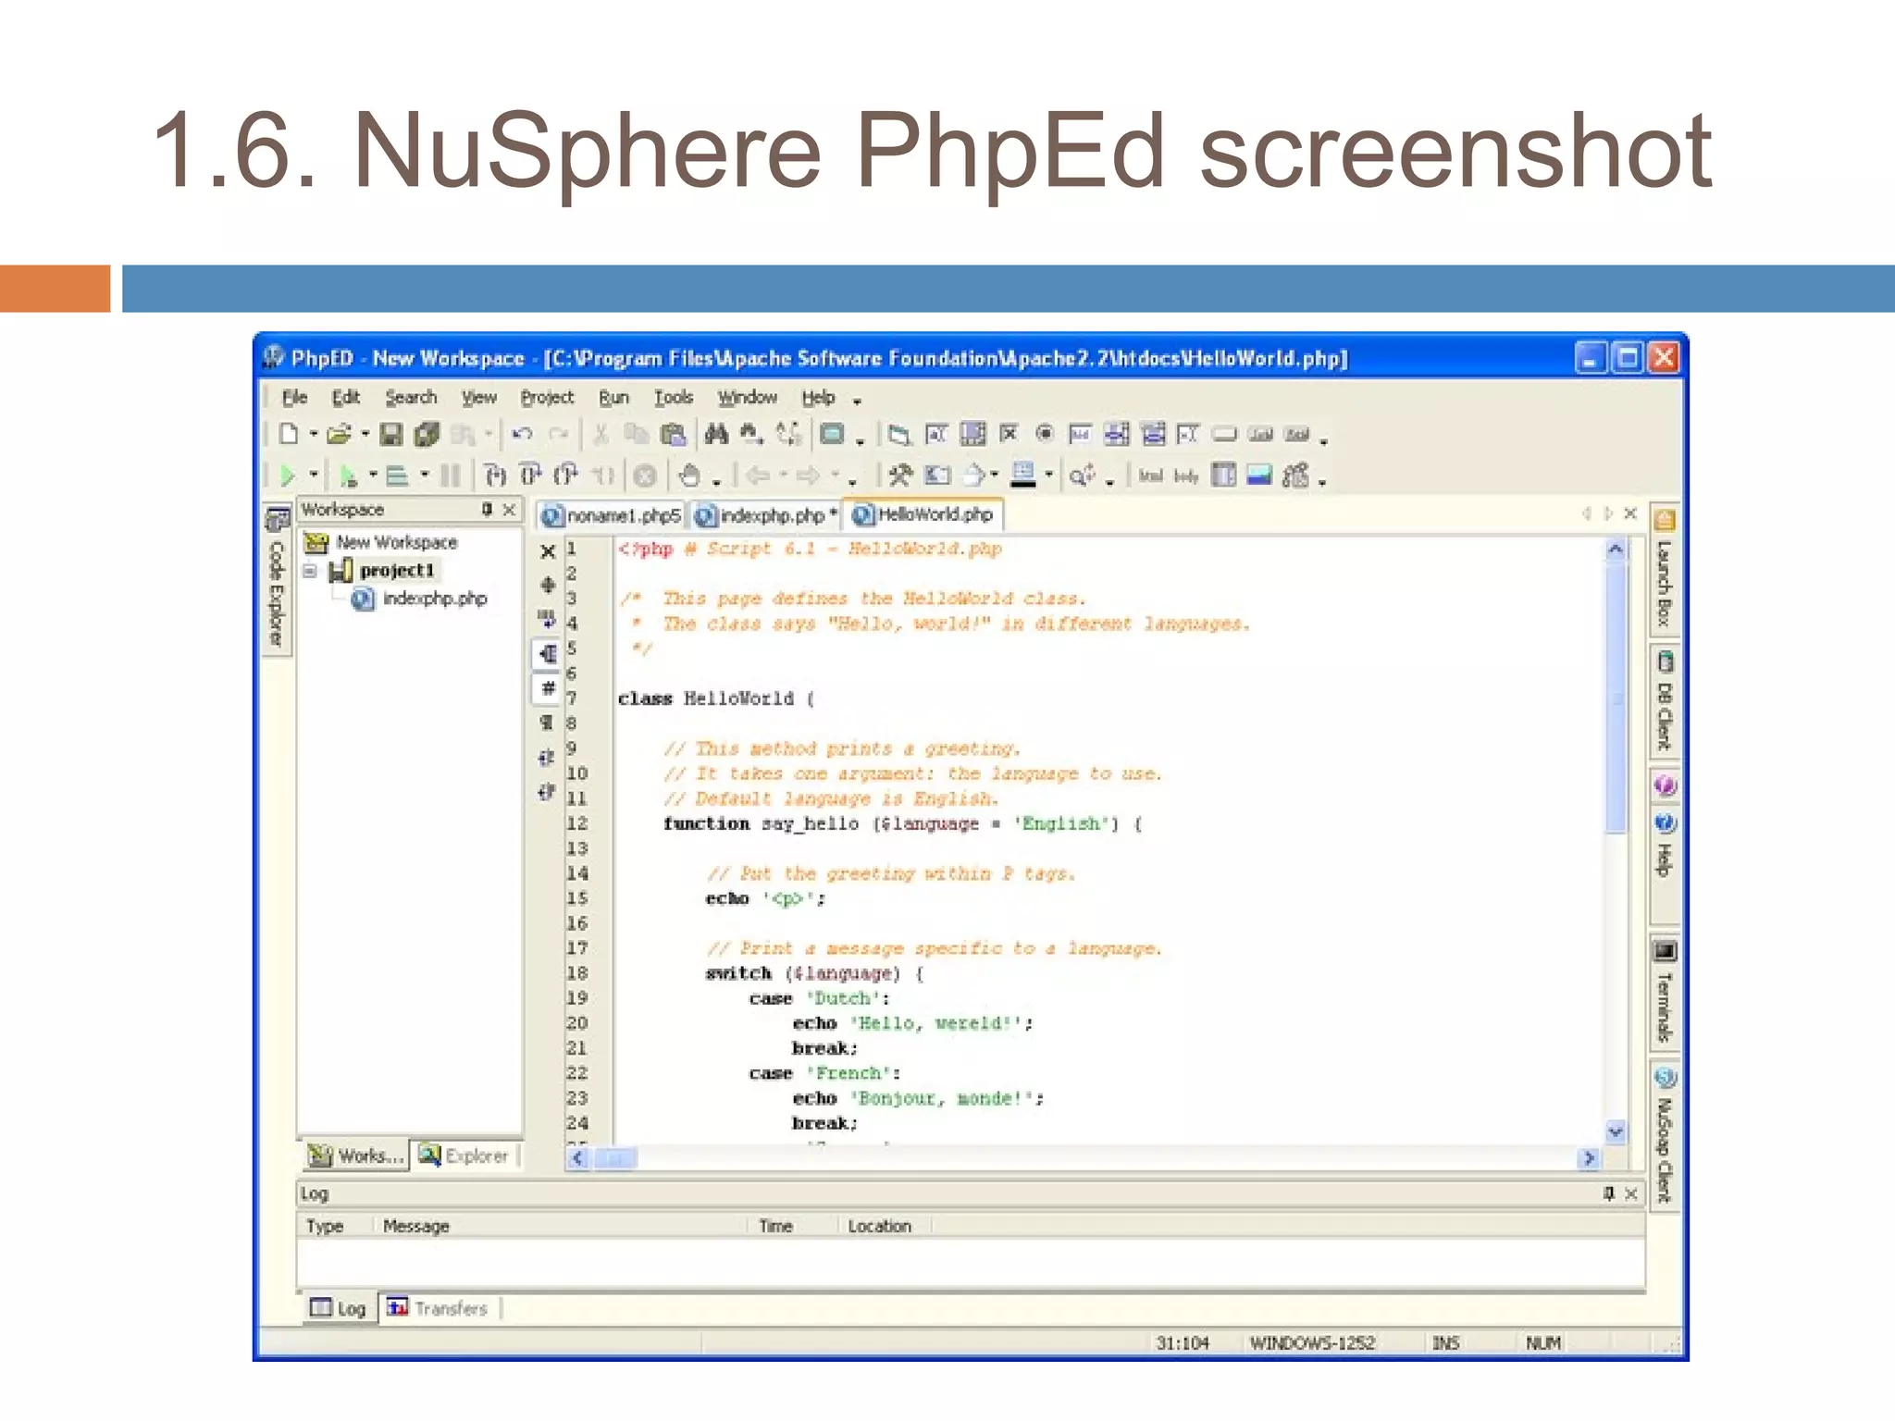Click the WINDOWS-1252 encoding status item
Screen dimensions: 1895x1421
coord(1312,1342)
